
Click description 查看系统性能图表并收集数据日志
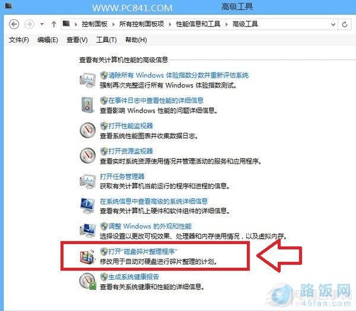coord(149,136)
